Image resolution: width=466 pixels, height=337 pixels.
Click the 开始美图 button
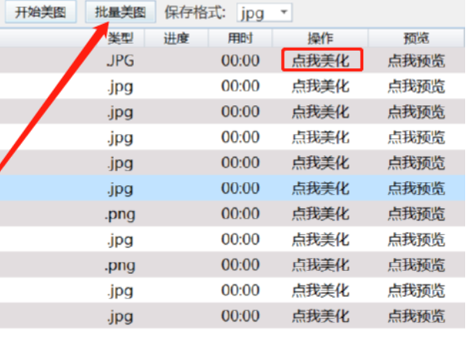41,12
